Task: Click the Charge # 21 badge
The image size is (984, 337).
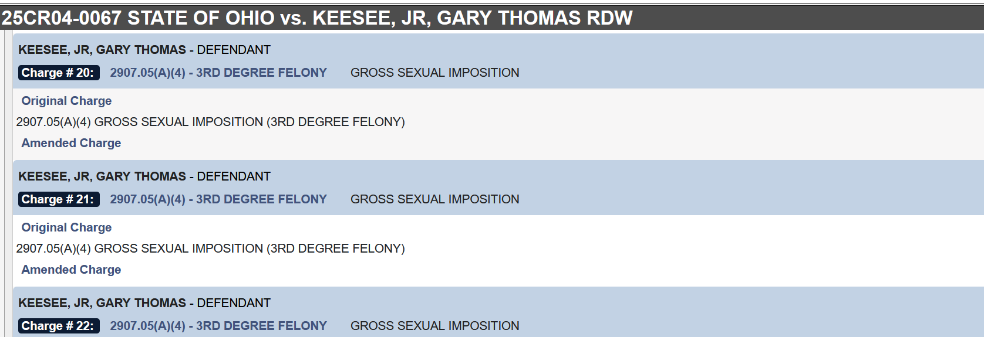Action: coord(59,199)
